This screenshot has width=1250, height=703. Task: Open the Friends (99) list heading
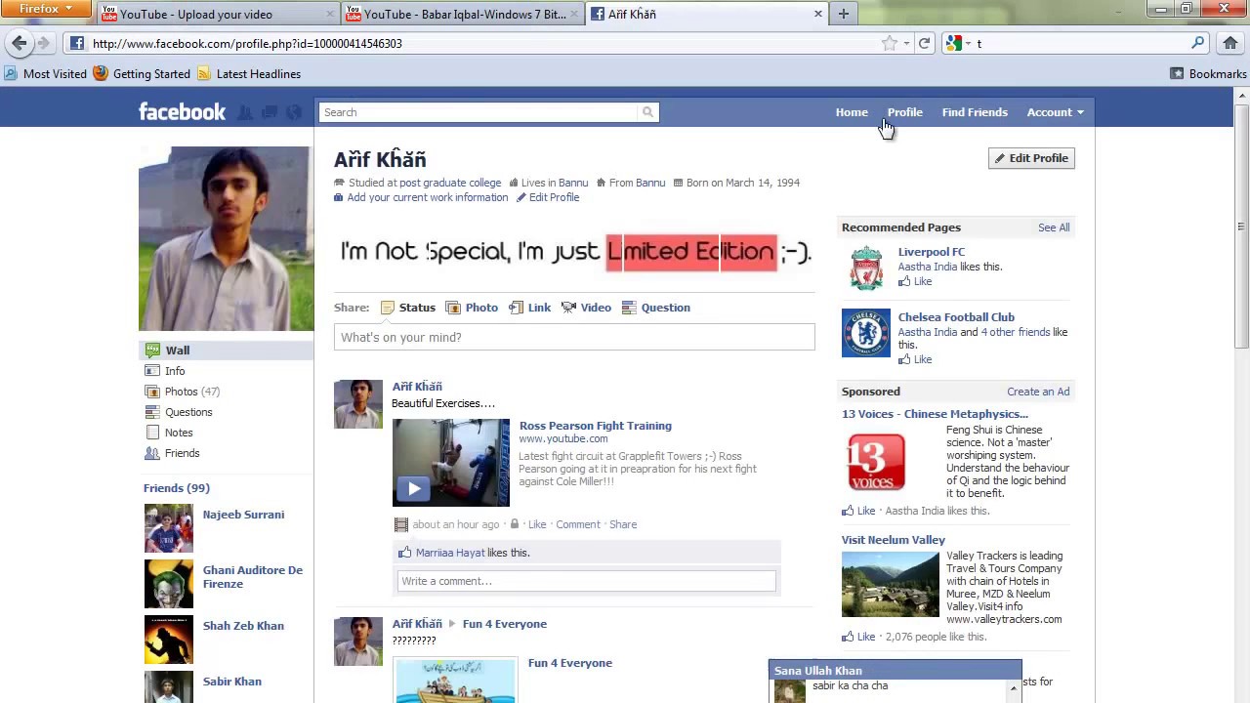coord(177,488)
